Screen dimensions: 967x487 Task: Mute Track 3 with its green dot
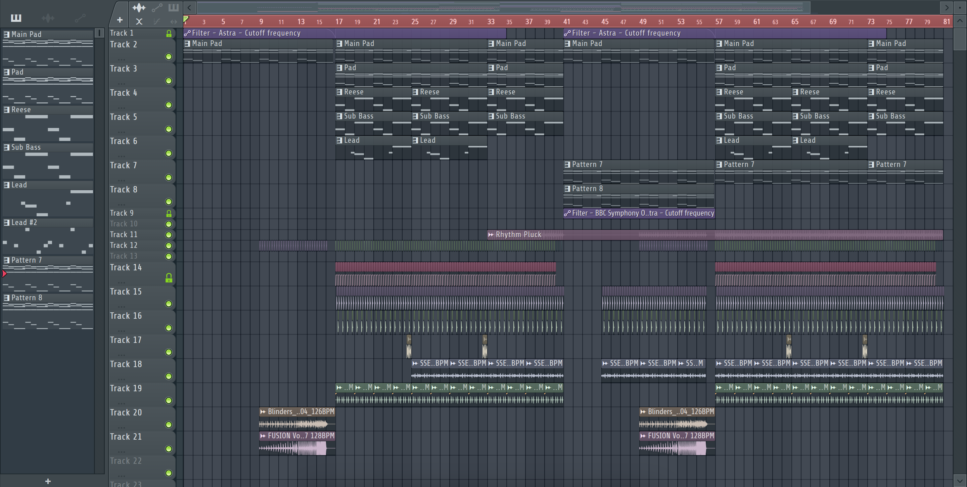tap(169, 81)
